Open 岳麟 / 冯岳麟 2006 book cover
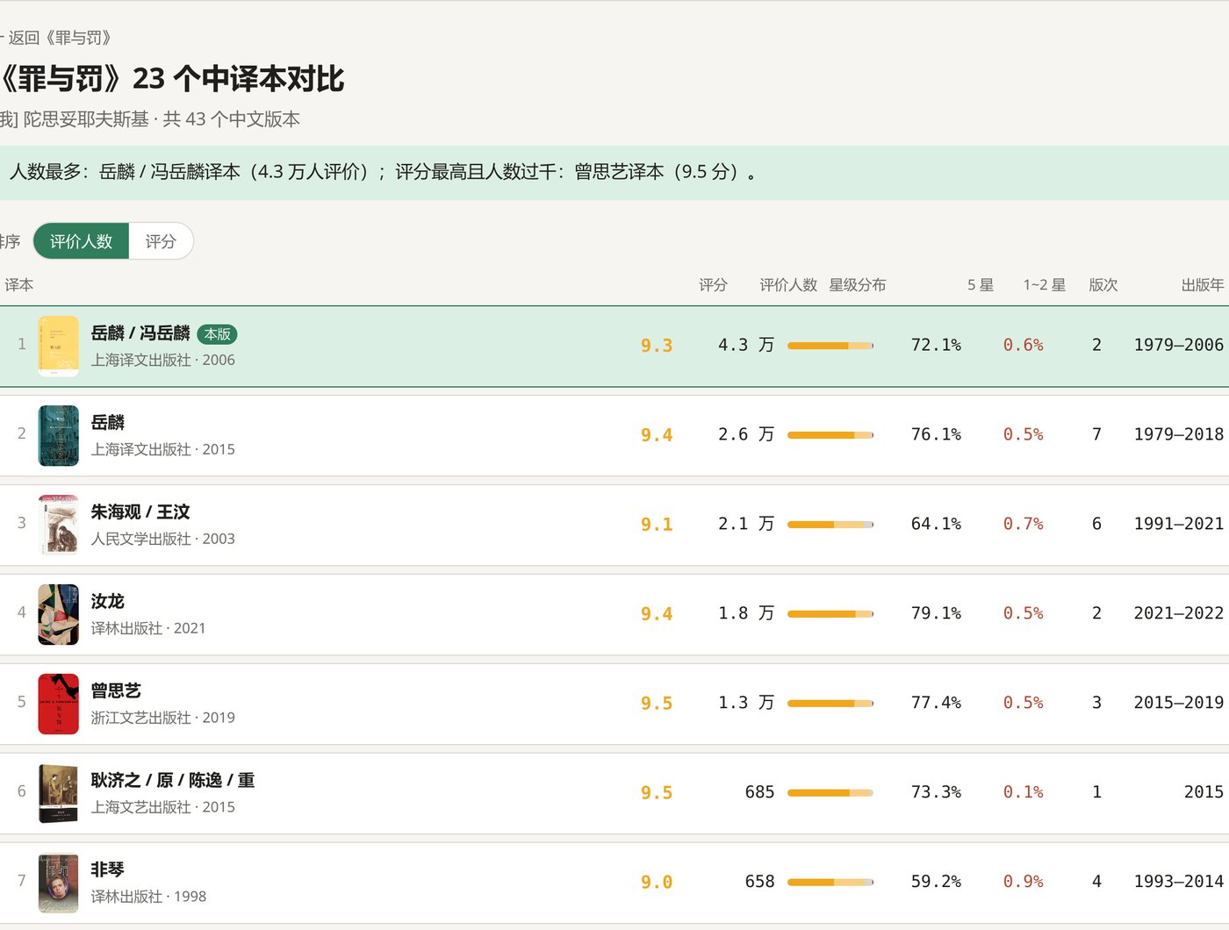The width and height of the screenshot is (1229, 930). [x=59, y=347]
